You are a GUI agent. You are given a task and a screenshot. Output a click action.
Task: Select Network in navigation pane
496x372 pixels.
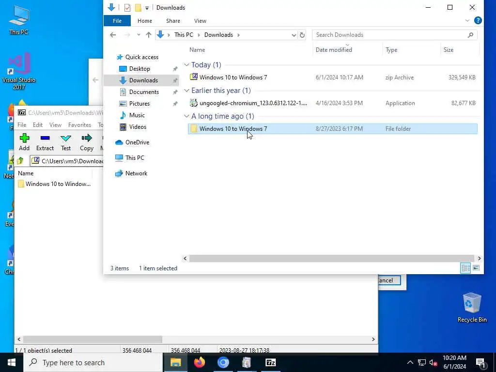point(136,173)
